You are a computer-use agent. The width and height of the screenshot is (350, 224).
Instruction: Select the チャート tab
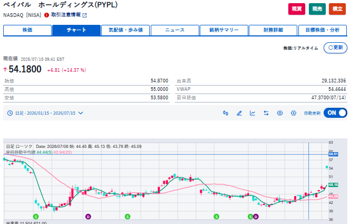(76, 30)
